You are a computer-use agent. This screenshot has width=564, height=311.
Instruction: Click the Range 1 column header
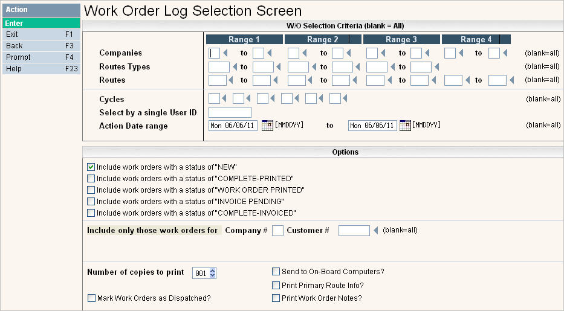coord(244,39)
